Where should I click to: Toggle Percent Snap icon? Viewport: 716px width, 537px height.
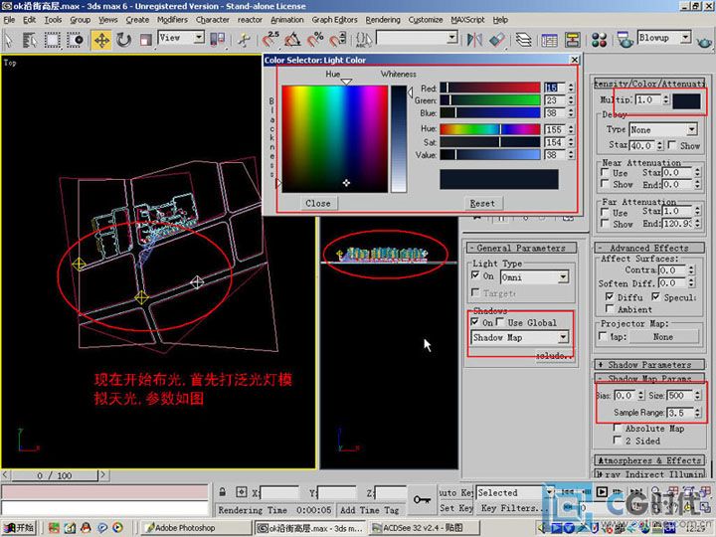pos(315,40)
